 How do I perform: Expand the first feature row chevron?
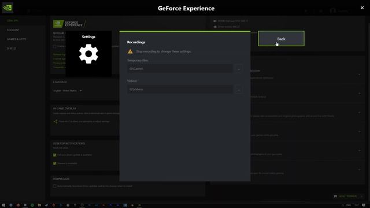click(x=360, y=75)
